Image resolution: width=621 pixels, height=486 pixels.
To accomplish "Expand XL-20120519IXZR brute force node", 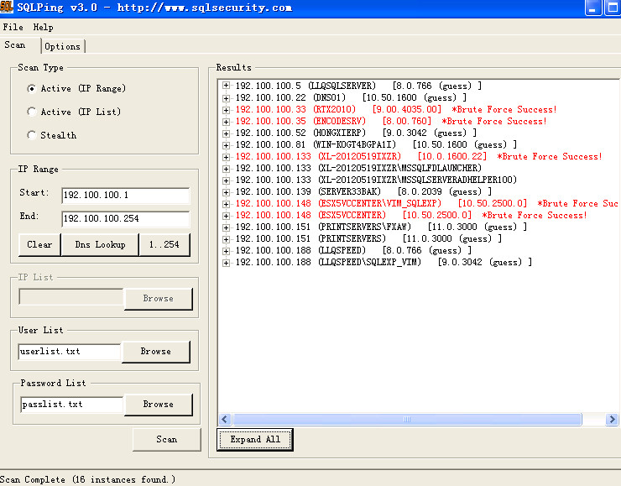I will pos(226,157).
